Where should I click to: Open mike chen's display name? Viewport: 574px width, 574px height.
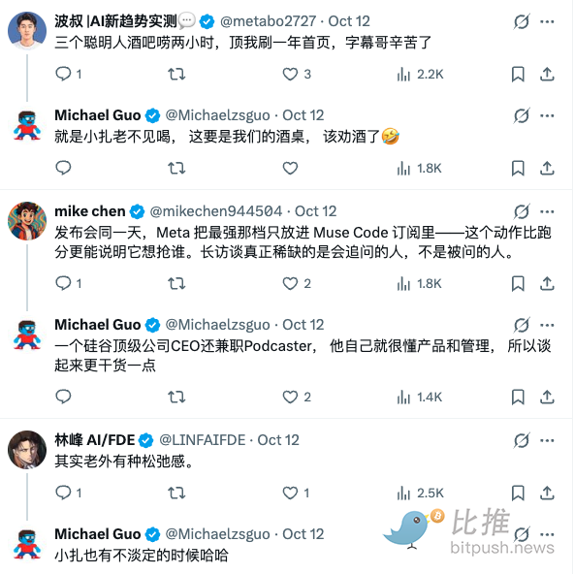click(x=90, y=211)
